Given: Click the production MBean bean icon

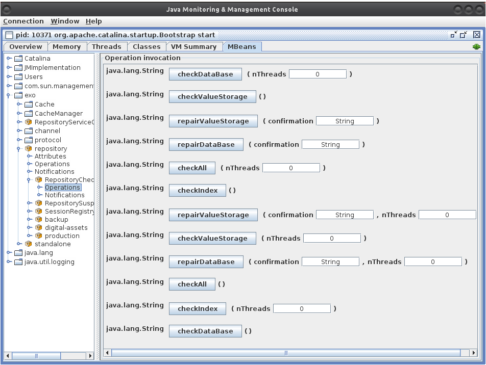Looking at the screenshot, I should tap(39, 236).
